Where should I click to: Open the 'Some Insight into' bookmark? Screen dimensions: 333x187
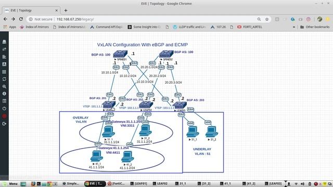145,27
